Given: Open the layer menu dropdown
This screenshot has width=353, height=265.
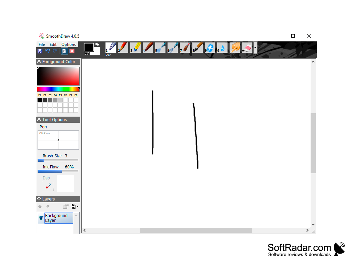Looking at the screenshot, I should click(75, 206).
